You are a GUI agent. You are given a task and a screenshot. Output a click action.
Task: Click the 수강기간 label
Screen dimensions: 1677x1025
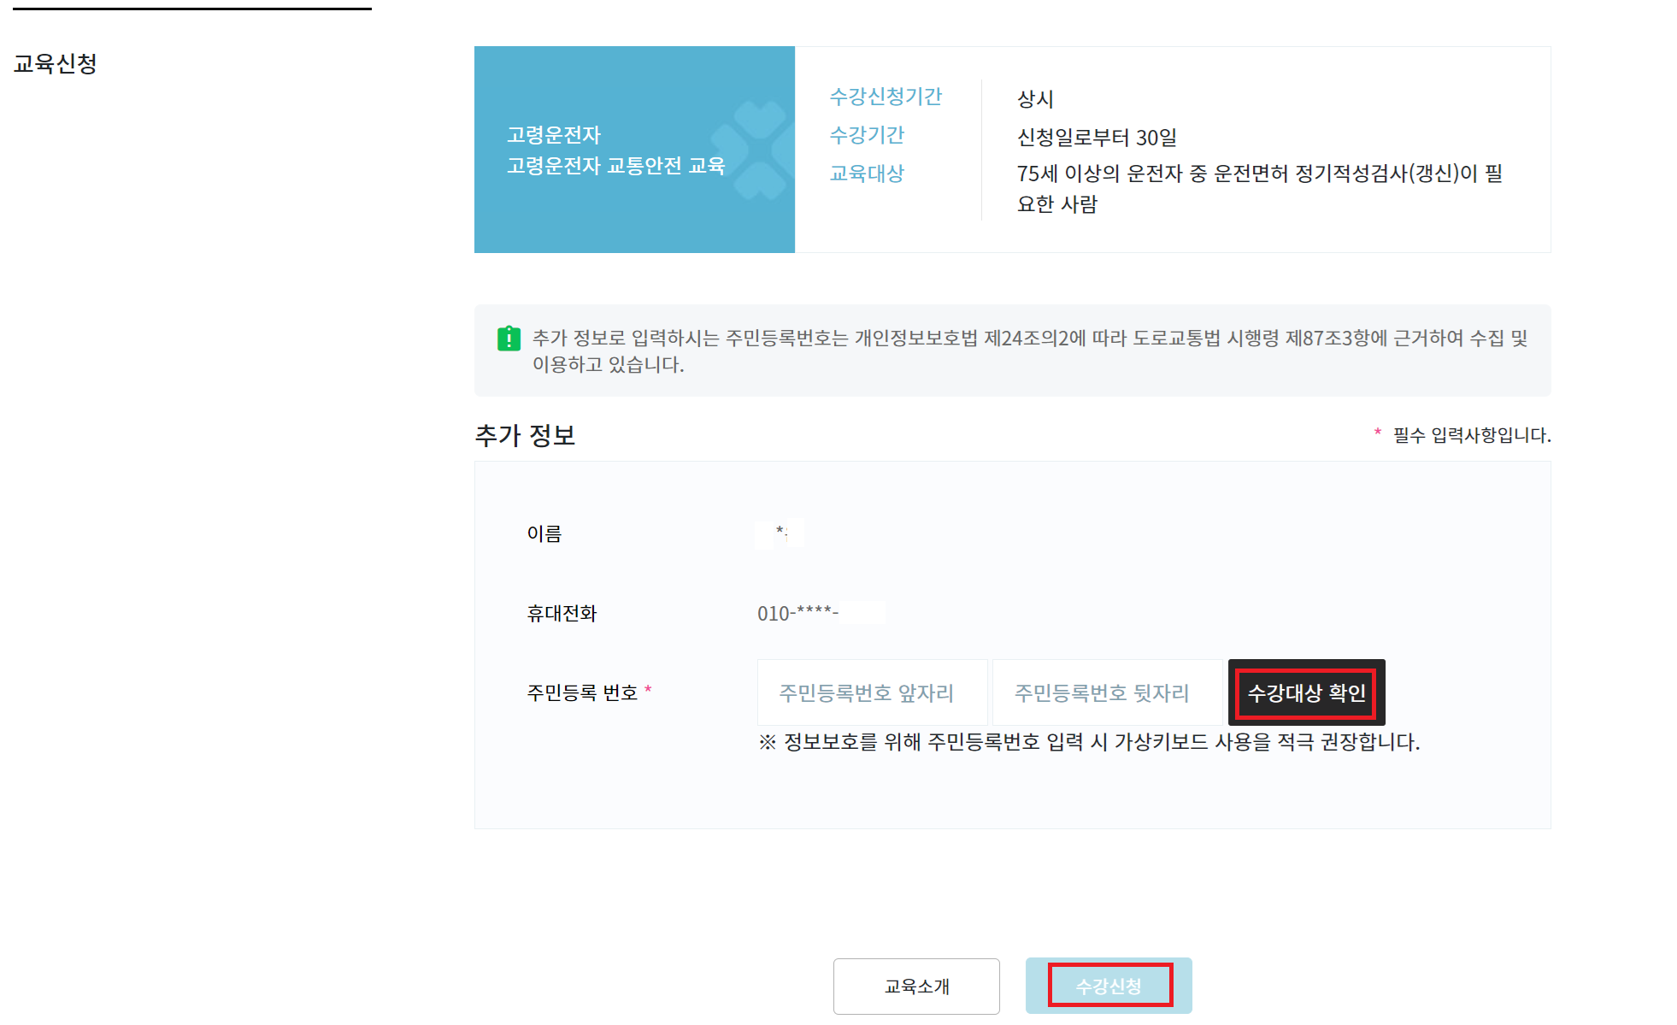click(867, 135)
